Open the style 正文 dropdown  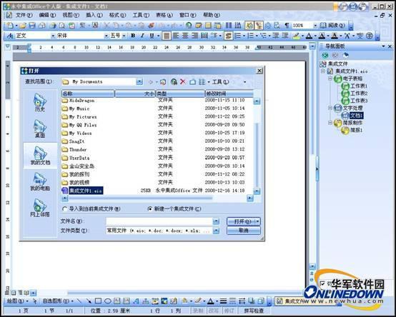click(53, 36)
